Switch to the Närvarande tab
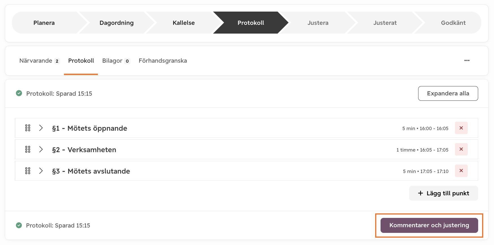Screen dimensions: 494x245 point(39,61)
